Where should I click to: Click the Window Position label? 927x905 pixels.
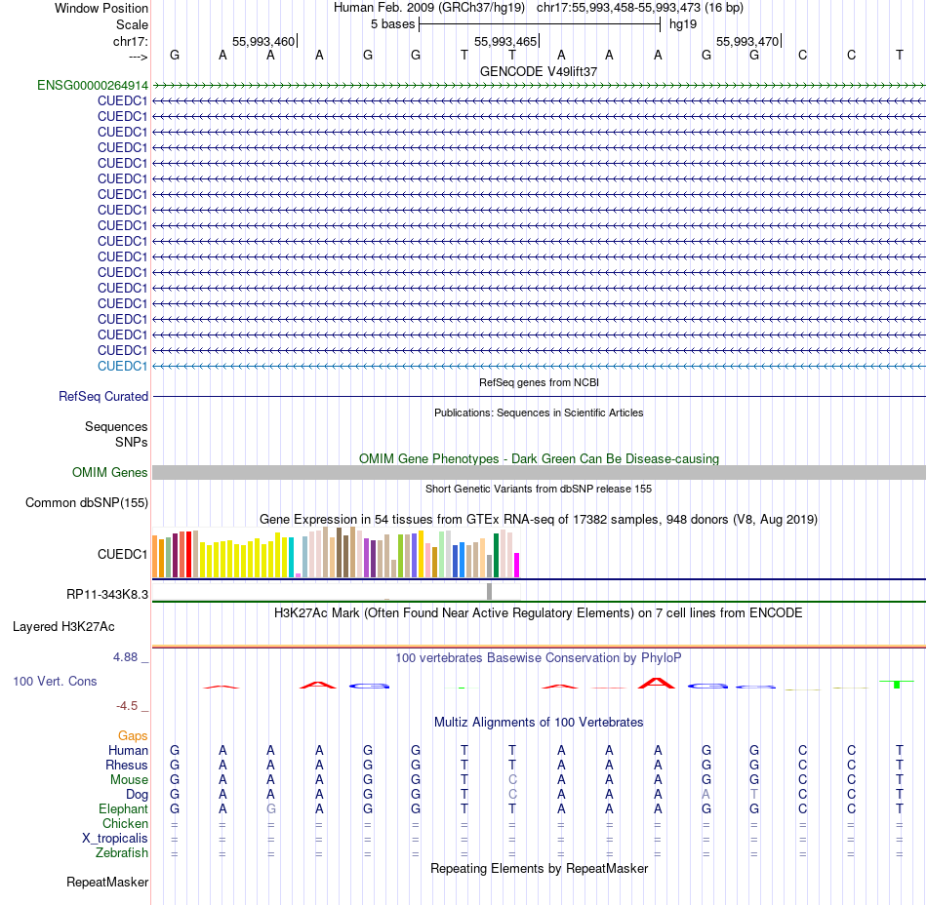(101, 8)
